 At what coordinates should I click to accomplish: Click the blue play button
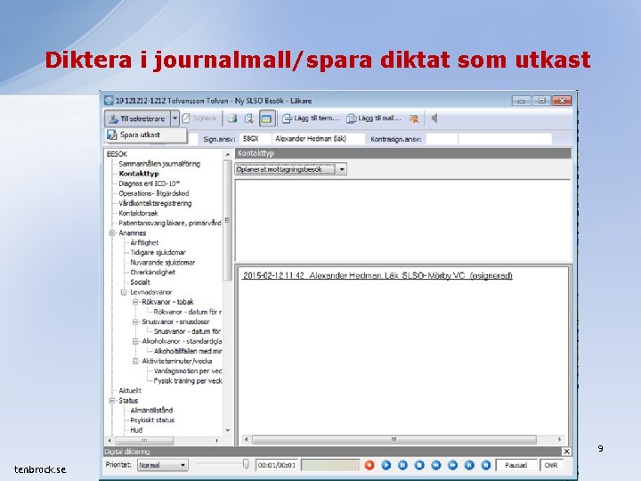(x=385, y=465)
